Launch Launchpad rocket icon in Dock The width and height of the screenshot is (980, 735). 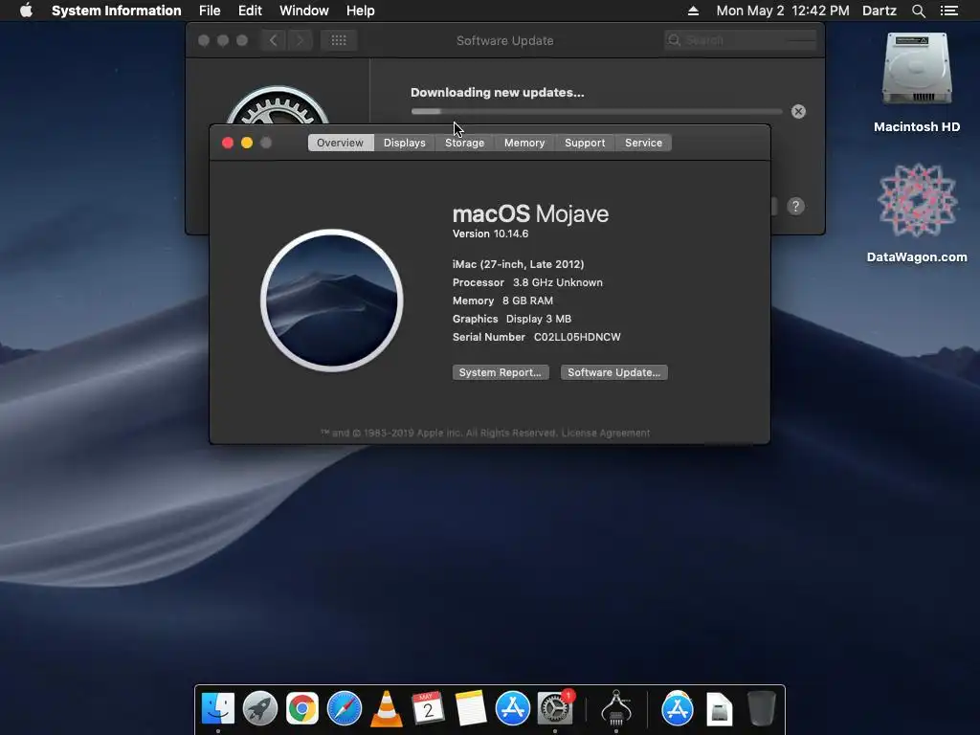(260, 708)
